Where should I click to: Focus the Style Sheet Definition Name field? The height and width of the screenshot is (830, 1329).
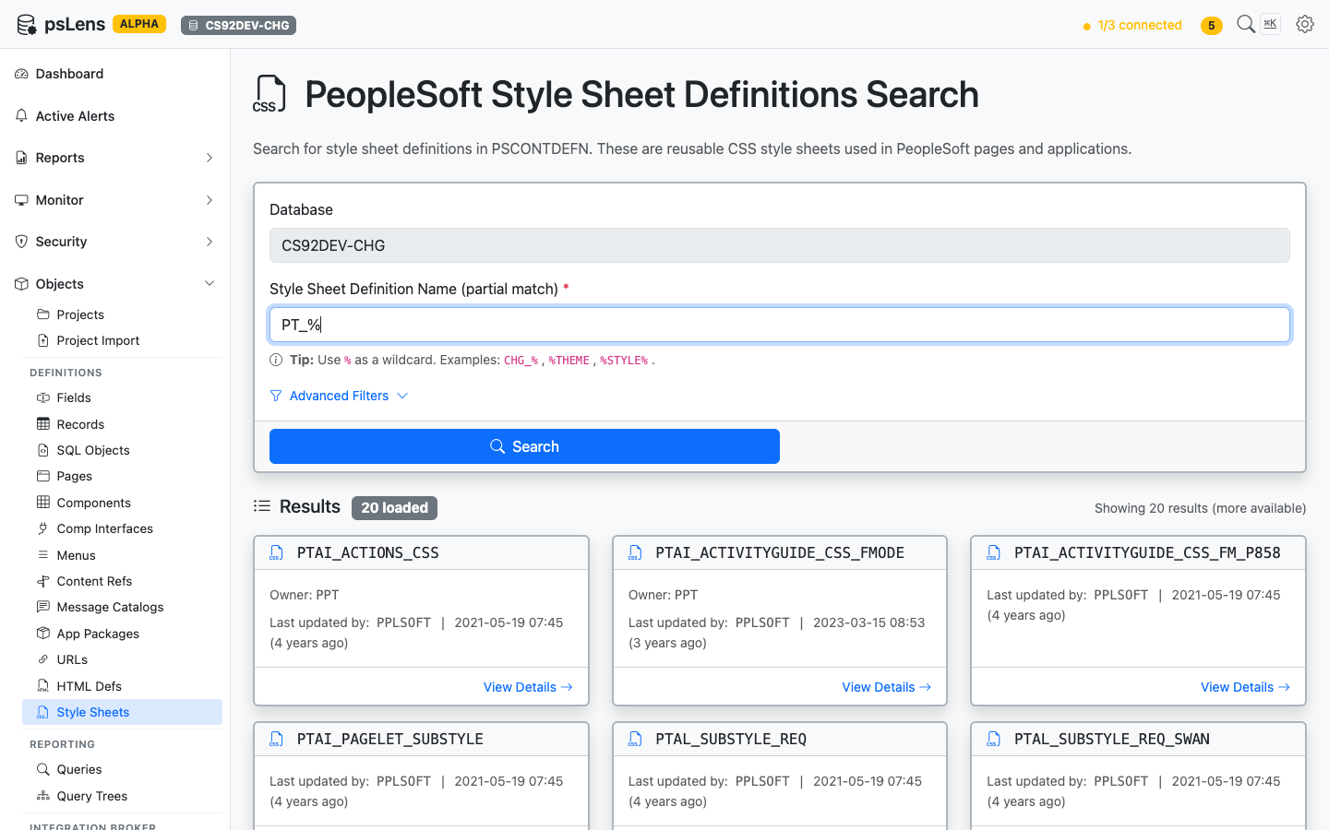[780, 325]
